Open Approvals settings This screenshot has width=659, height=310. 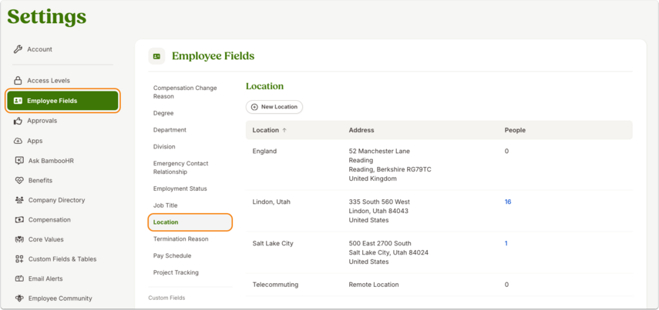42,121
